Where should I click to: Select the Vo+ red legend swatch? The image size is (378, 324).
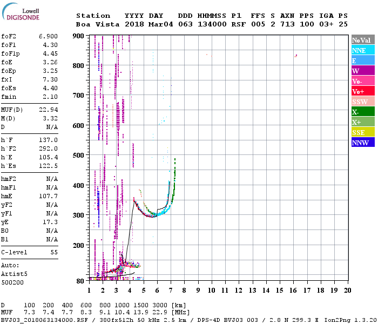363,91
